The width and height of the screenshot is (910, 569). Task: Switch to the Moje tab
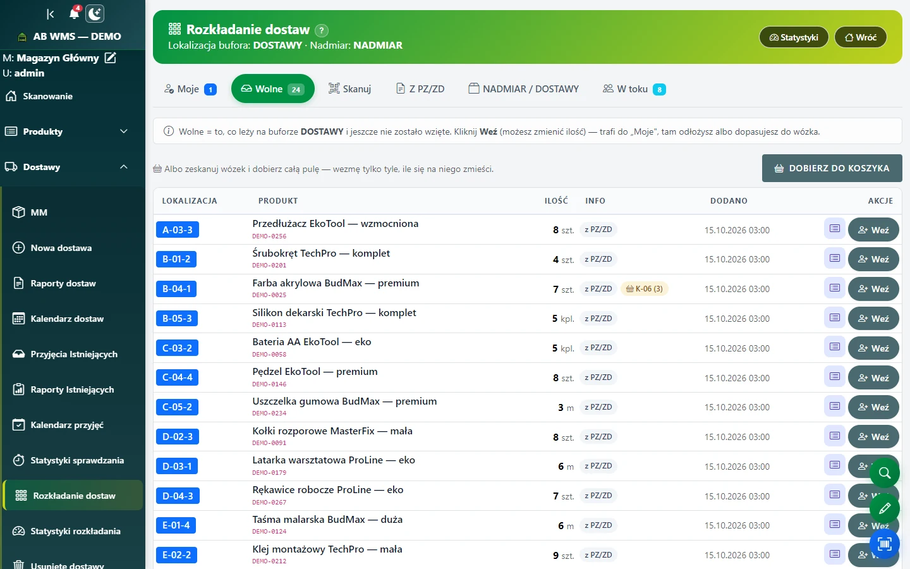(x=190, y=89)
